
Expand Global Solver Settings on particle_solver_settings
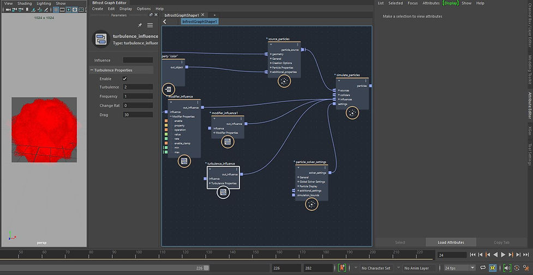[x=298, y=182]
